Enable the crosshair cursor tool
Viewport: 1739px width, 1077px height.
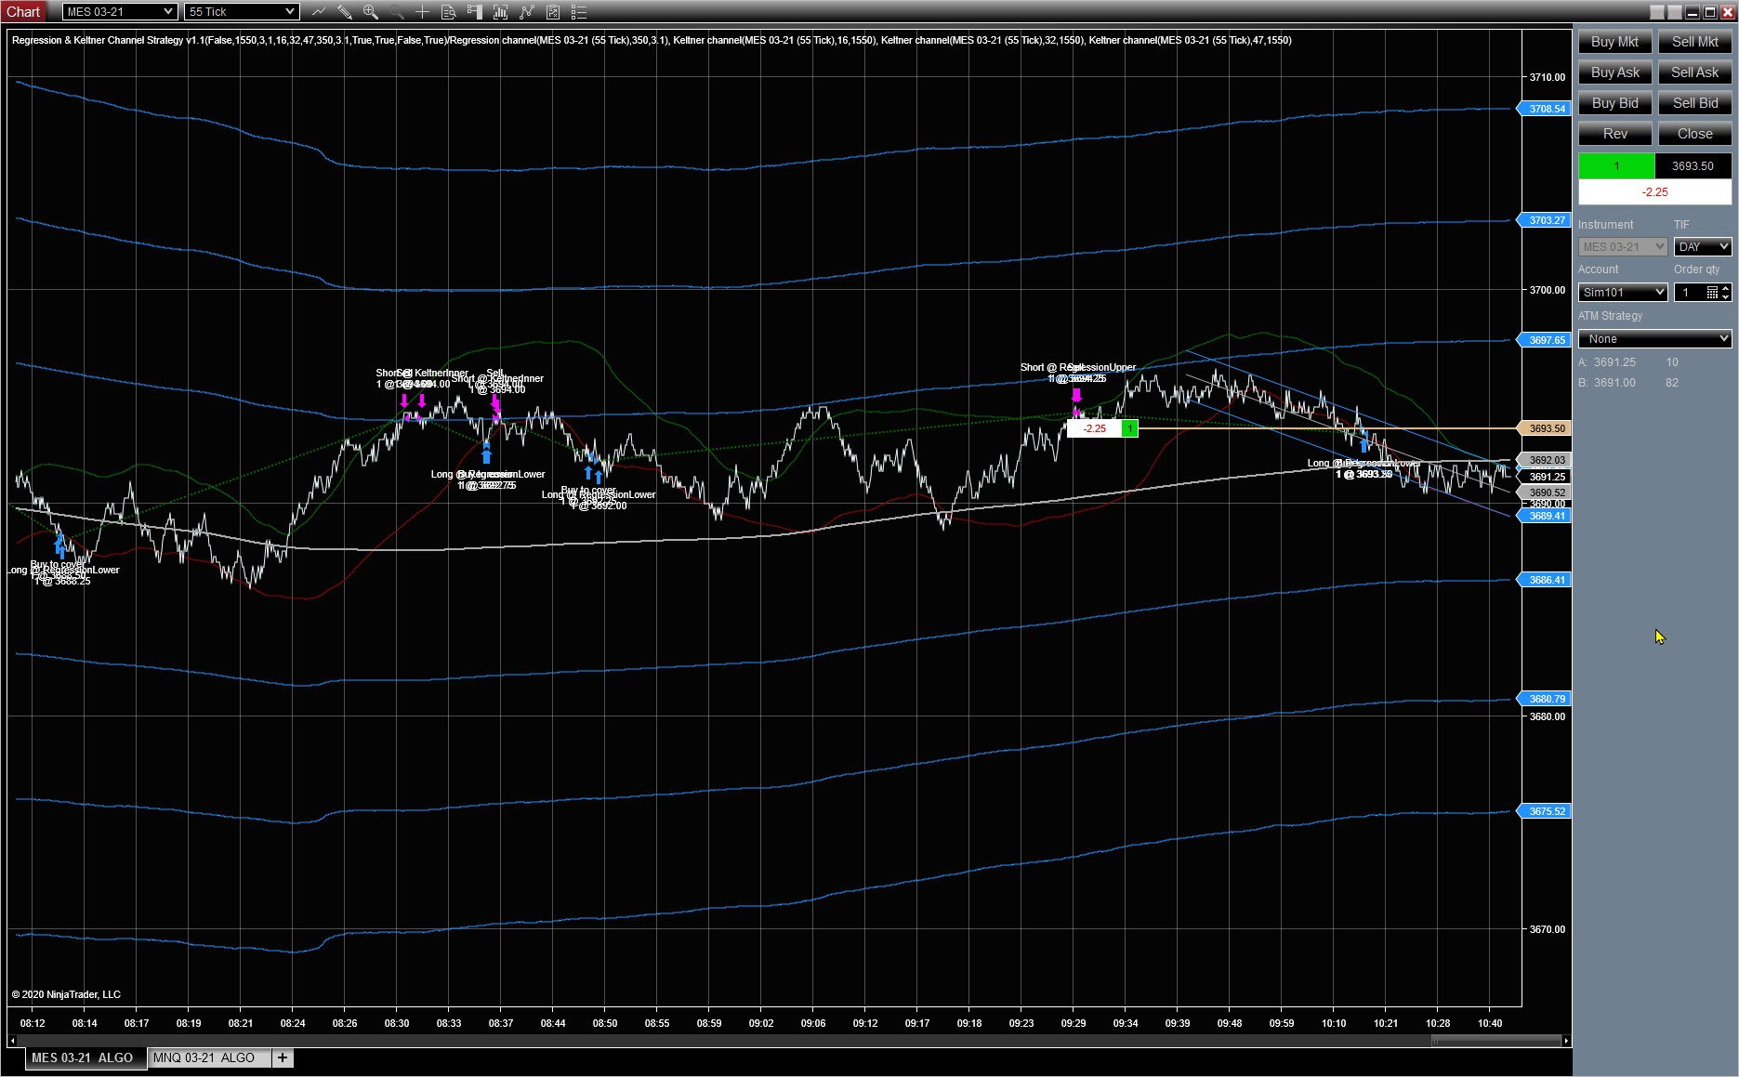(x=423, y=12)
